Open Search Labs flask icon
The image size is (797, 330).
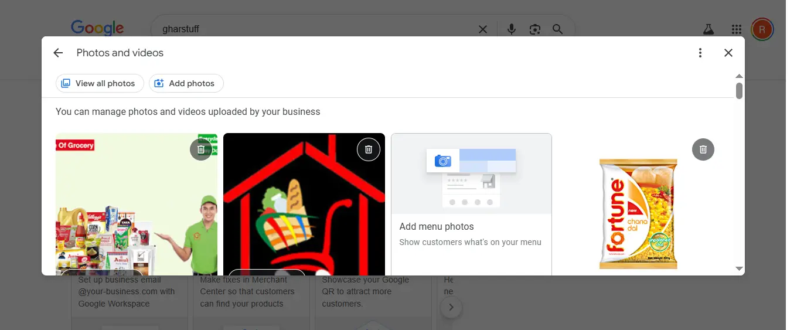click(x=708, y=29)
